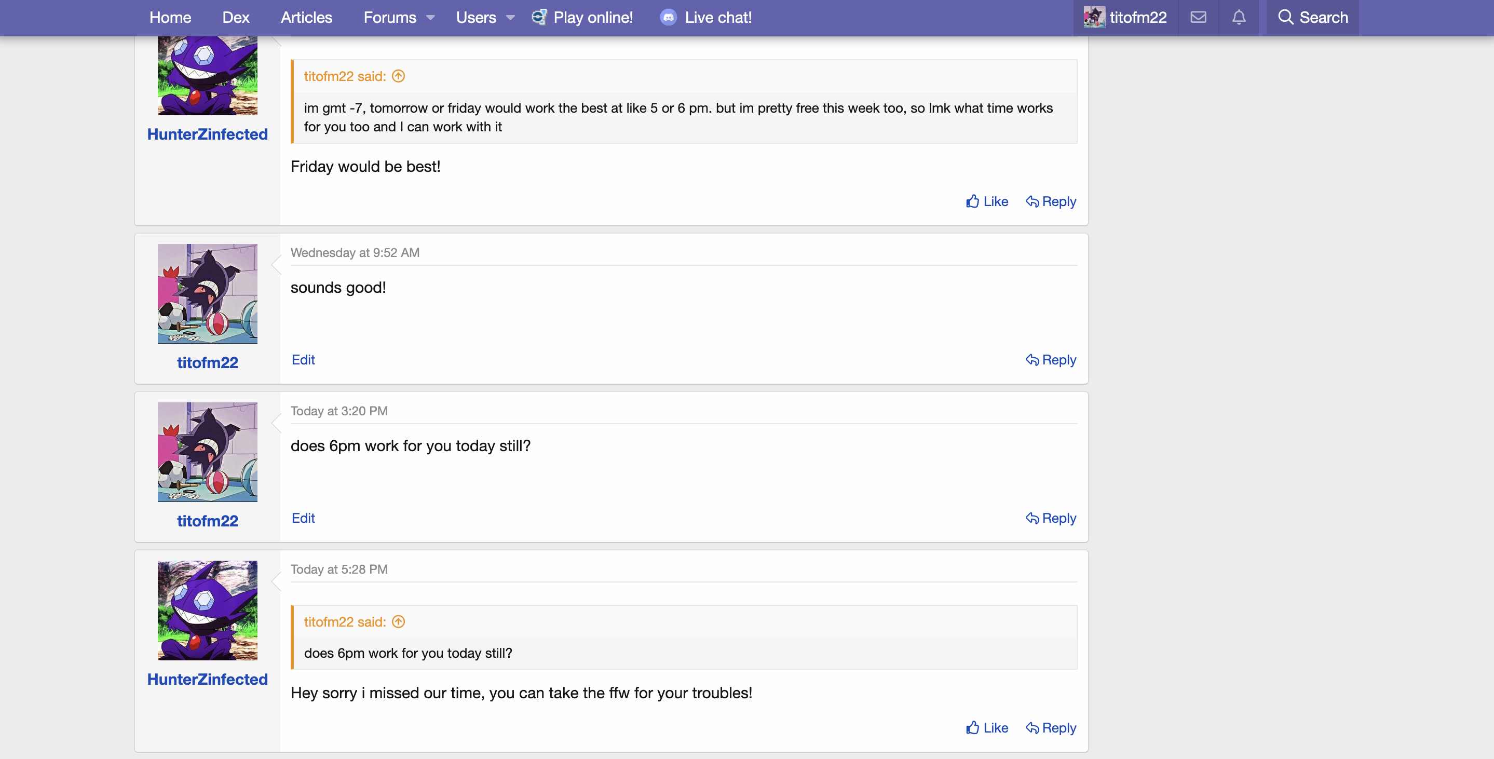Open the Dex menu item
This screenshot has width=1494, height=759.
(236, 18)
